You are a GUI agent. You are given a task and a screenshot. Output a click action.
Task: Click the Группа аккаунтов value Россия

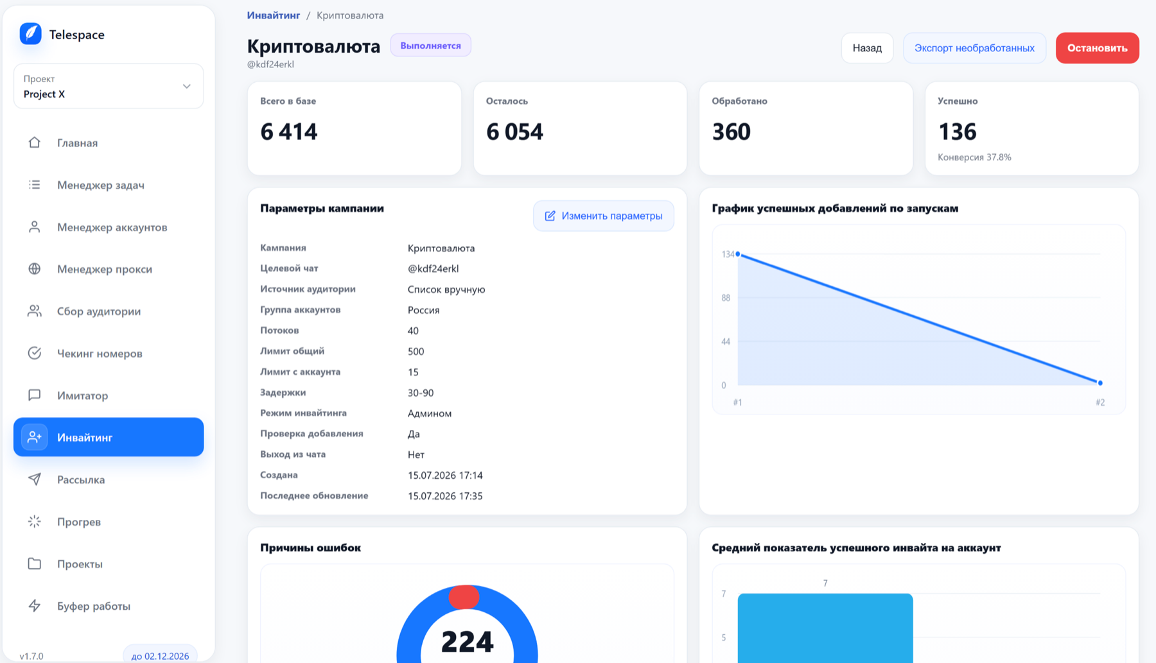[423, 310]
